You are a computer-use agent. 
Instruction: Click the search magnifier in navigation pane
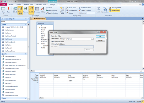point(28,22)
